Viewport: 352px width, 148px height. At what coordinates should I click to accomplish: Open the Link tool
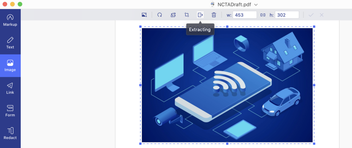click(10, 88)
